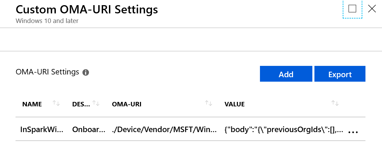Click the ./Device/Vendor/MSFT/Win... URI cell

[x=165, y=130]
